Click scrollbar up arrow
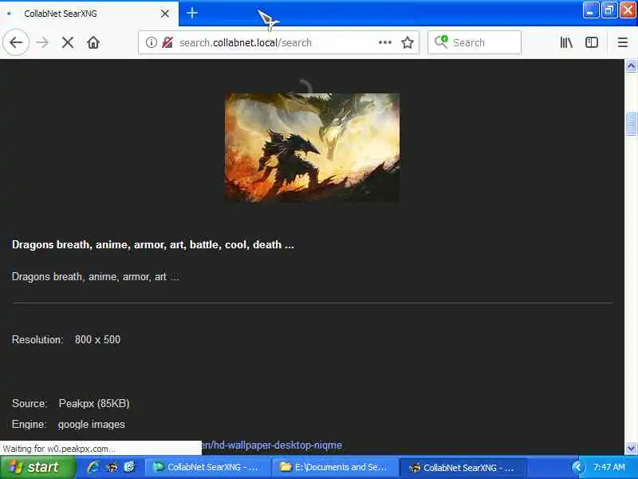The height and width of the screenshot is (479, 638). click(631, 65)
